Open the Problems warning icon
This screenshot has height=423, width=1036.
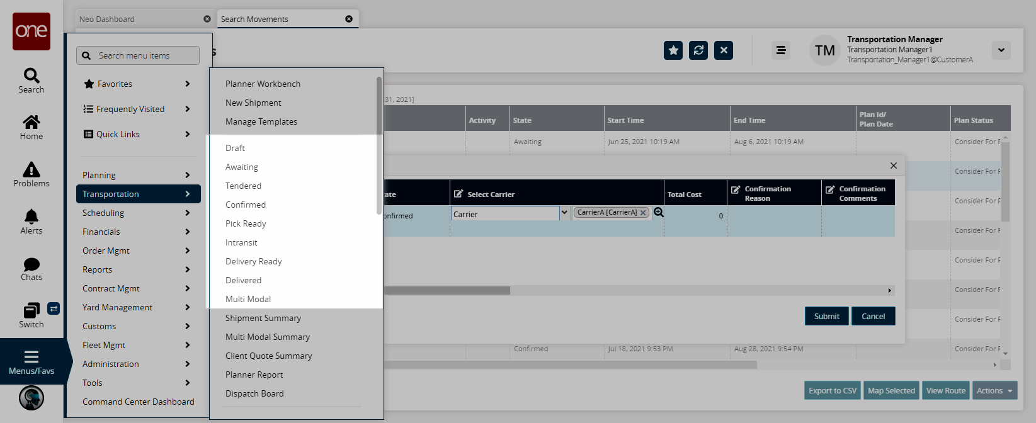31,174
